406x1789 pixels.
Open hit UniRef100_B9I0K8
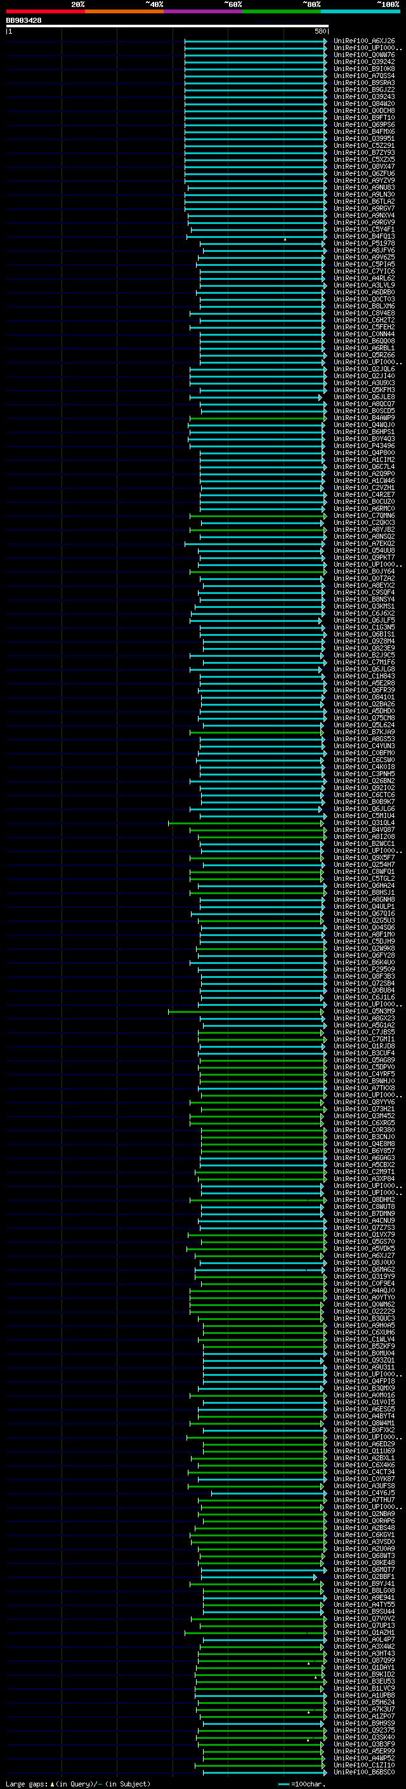364,69
